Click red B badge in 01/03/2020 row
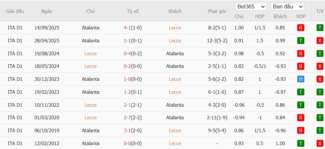 [301, 118]
